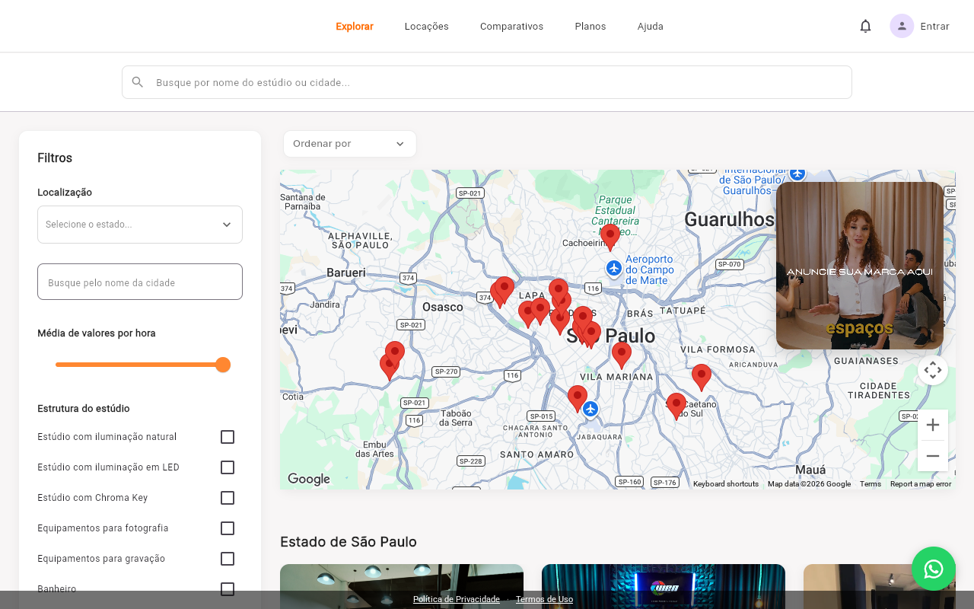Click the city name filter input
Viewport: 974px width, 609px height.
coord(140,282)
